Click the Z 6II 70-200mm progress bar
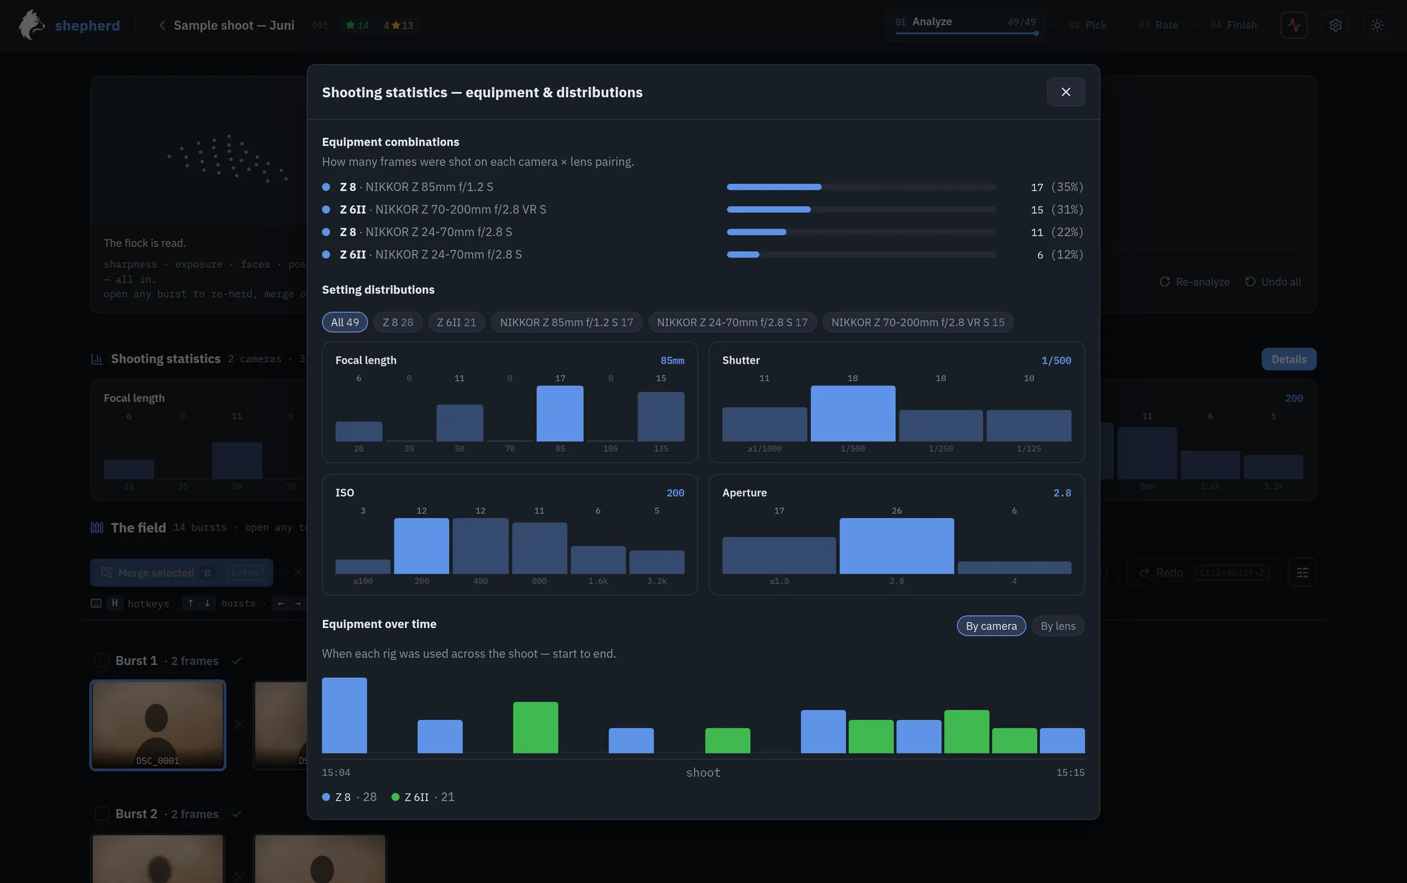1407x883 pixels. 861,210
